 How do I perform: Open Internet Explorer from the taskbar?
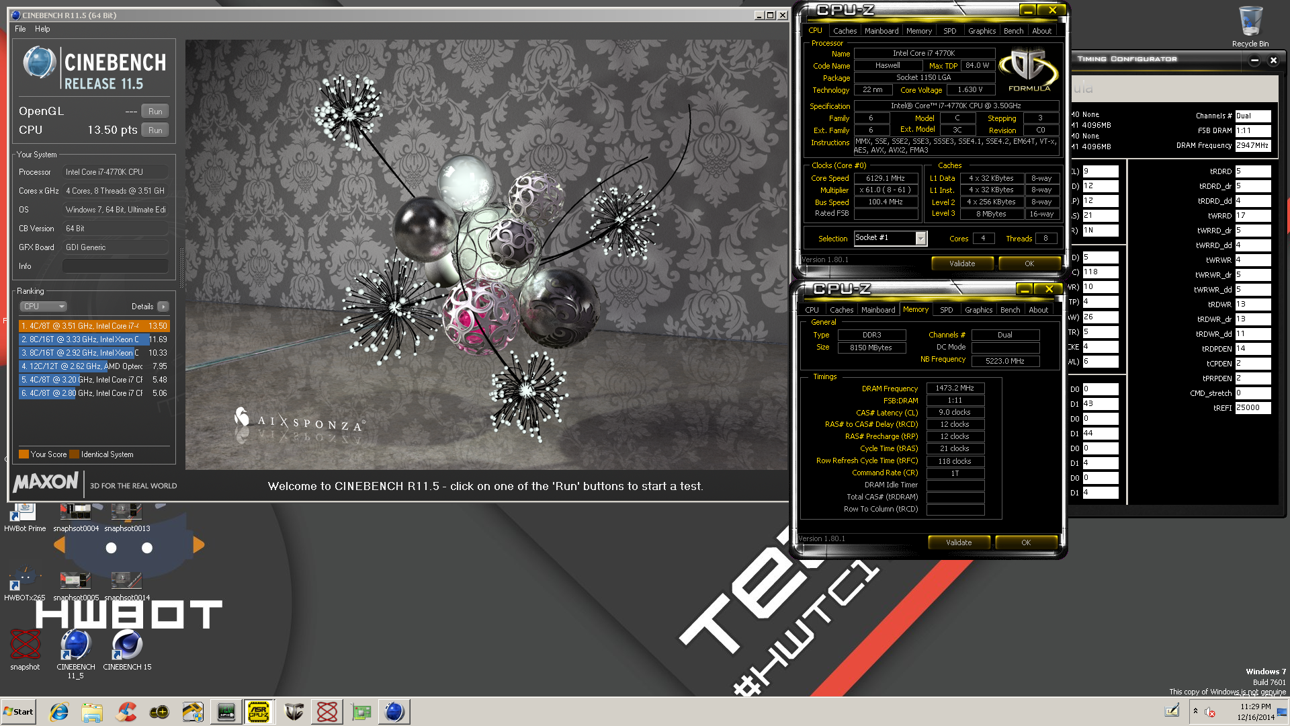pyautogui.click(x=59, y=712)
